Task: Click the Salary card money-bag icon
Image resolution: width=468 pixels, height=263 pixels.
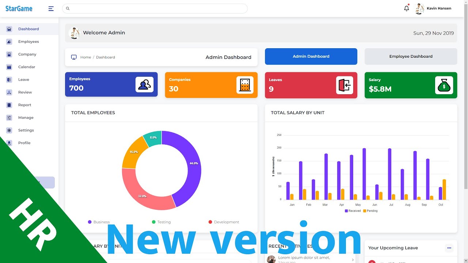Action: click(x=444, y=85)
